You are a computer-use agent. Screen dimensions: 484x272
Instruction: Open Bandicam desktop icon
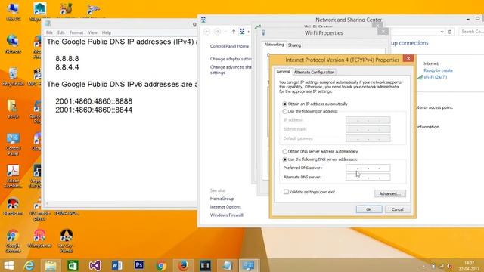click(x=13, y=206)
